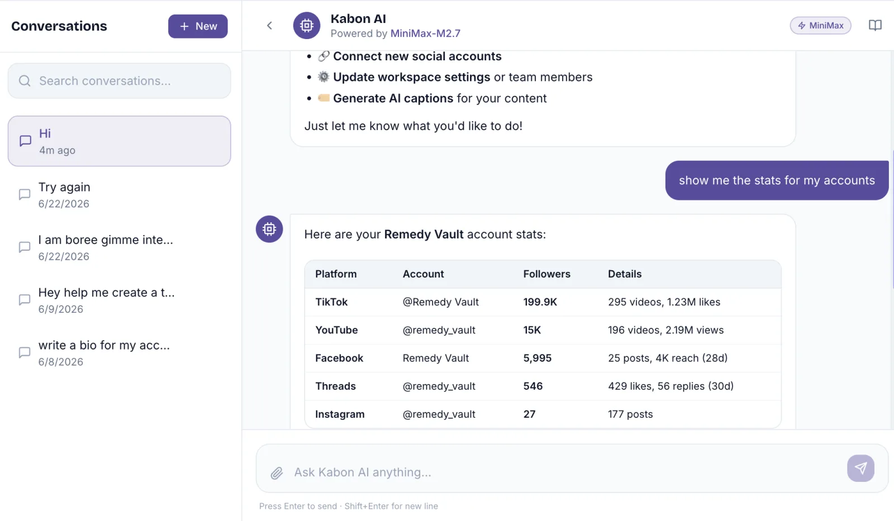Click the Search conversations field
Image resolution: width=894 pixels, height=521 pixels.
[x=119, y=81]
